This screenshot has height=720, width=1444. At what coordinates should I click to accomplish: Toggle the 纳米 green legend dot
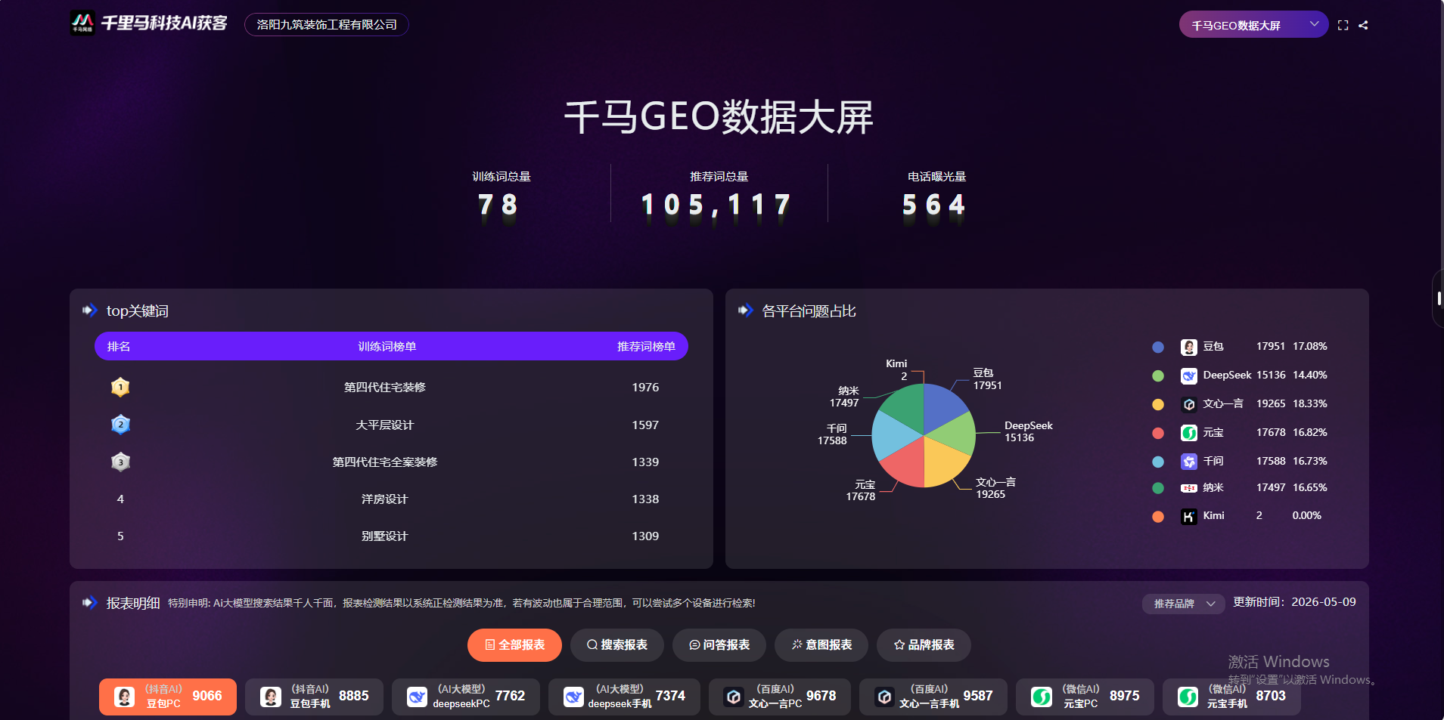1157,488
